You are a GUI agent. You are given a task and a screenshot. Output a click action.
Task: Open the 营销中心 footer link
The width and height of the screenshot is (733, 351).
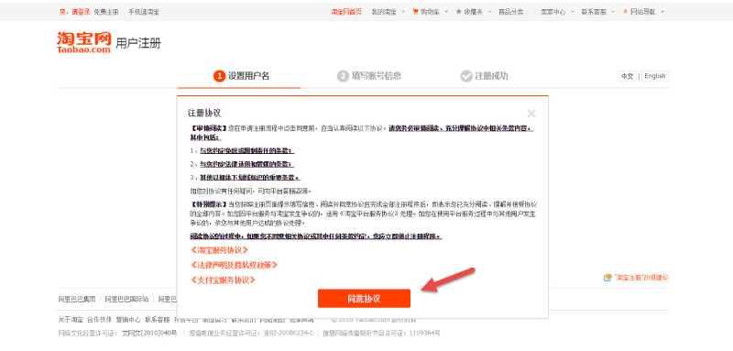coord(128,320)
